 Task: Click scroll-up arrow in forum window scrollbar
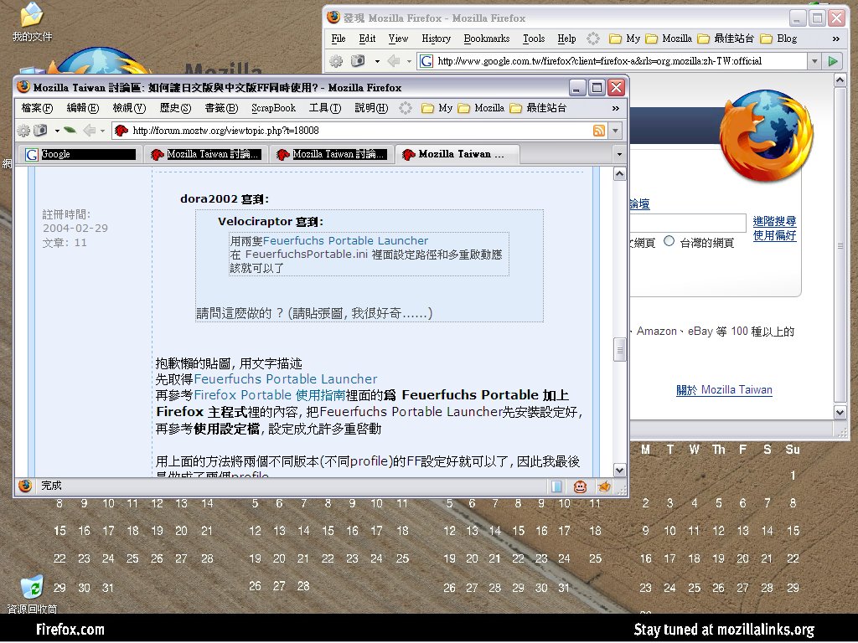point(619,174)
